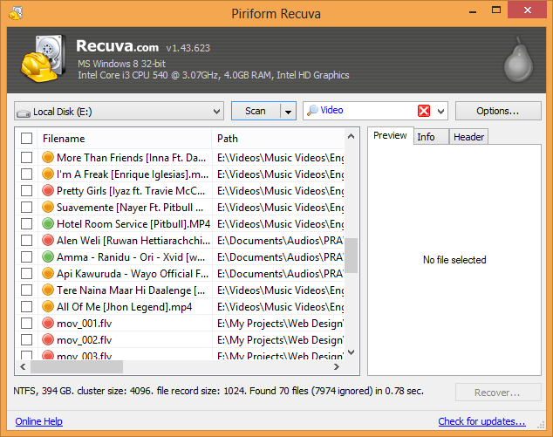Check the Amma - Ranidu file checkbox

26,256
